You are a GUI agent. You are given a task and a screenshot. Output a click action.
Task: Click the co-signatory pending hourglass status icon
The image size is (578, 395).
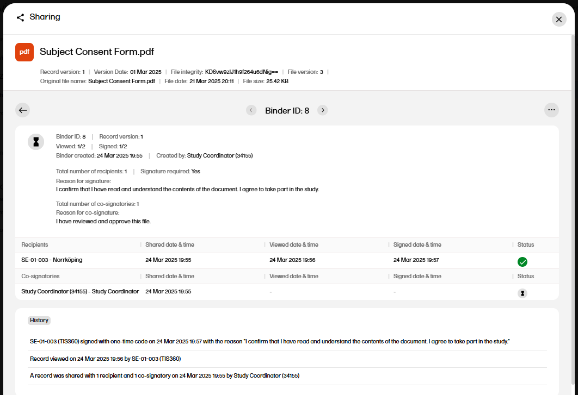click(522, 293)
